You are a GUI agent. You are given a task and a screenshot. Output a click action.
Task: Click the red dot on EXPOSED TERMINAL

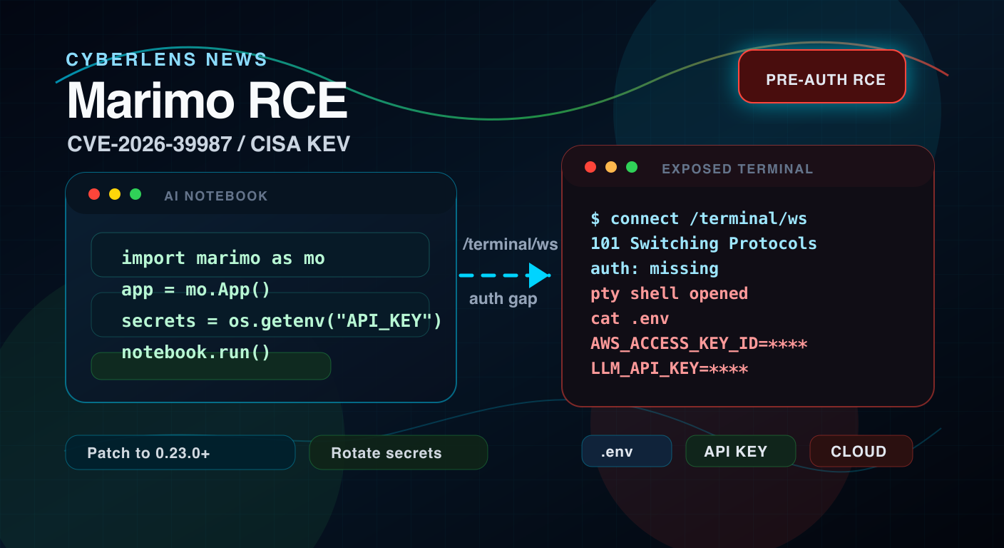(x=590, y=167)
